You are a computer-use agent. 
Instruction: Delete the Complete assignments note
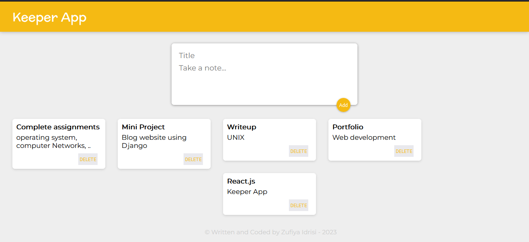click(x=88, y=159)
